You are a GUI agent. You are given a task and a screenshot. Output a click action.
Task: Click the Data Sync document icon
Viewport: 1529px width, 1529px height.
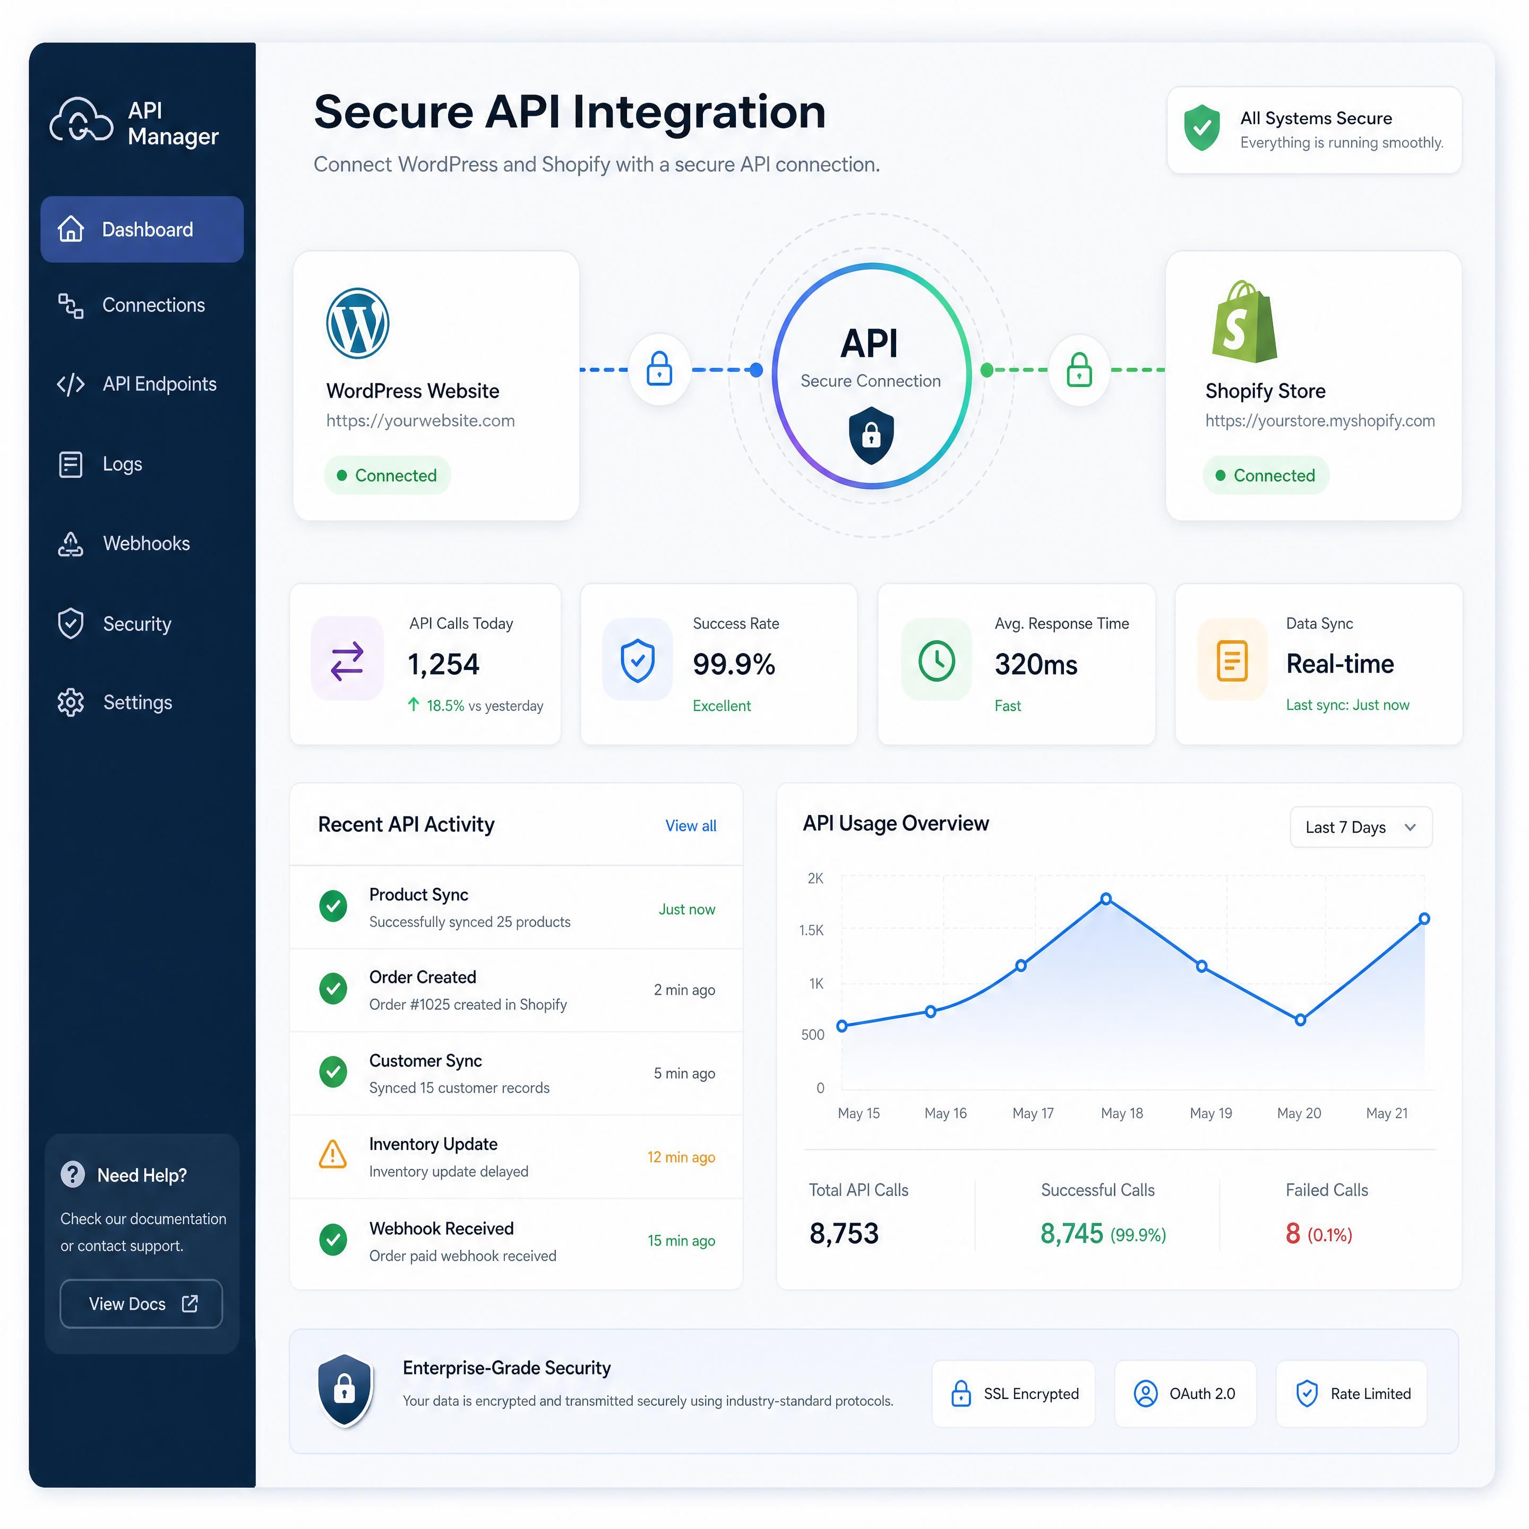(x=1232, y=660)
